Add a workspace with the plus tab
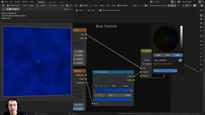The image size is (205, 115). pyautogui.click(x=67, y=2)
